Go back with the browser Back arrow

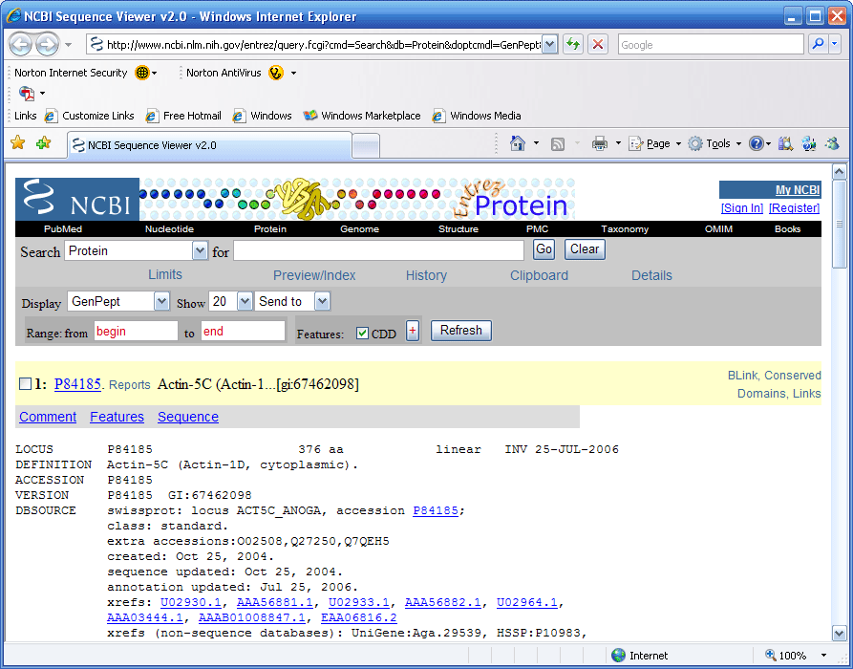(x=21, y=45)
